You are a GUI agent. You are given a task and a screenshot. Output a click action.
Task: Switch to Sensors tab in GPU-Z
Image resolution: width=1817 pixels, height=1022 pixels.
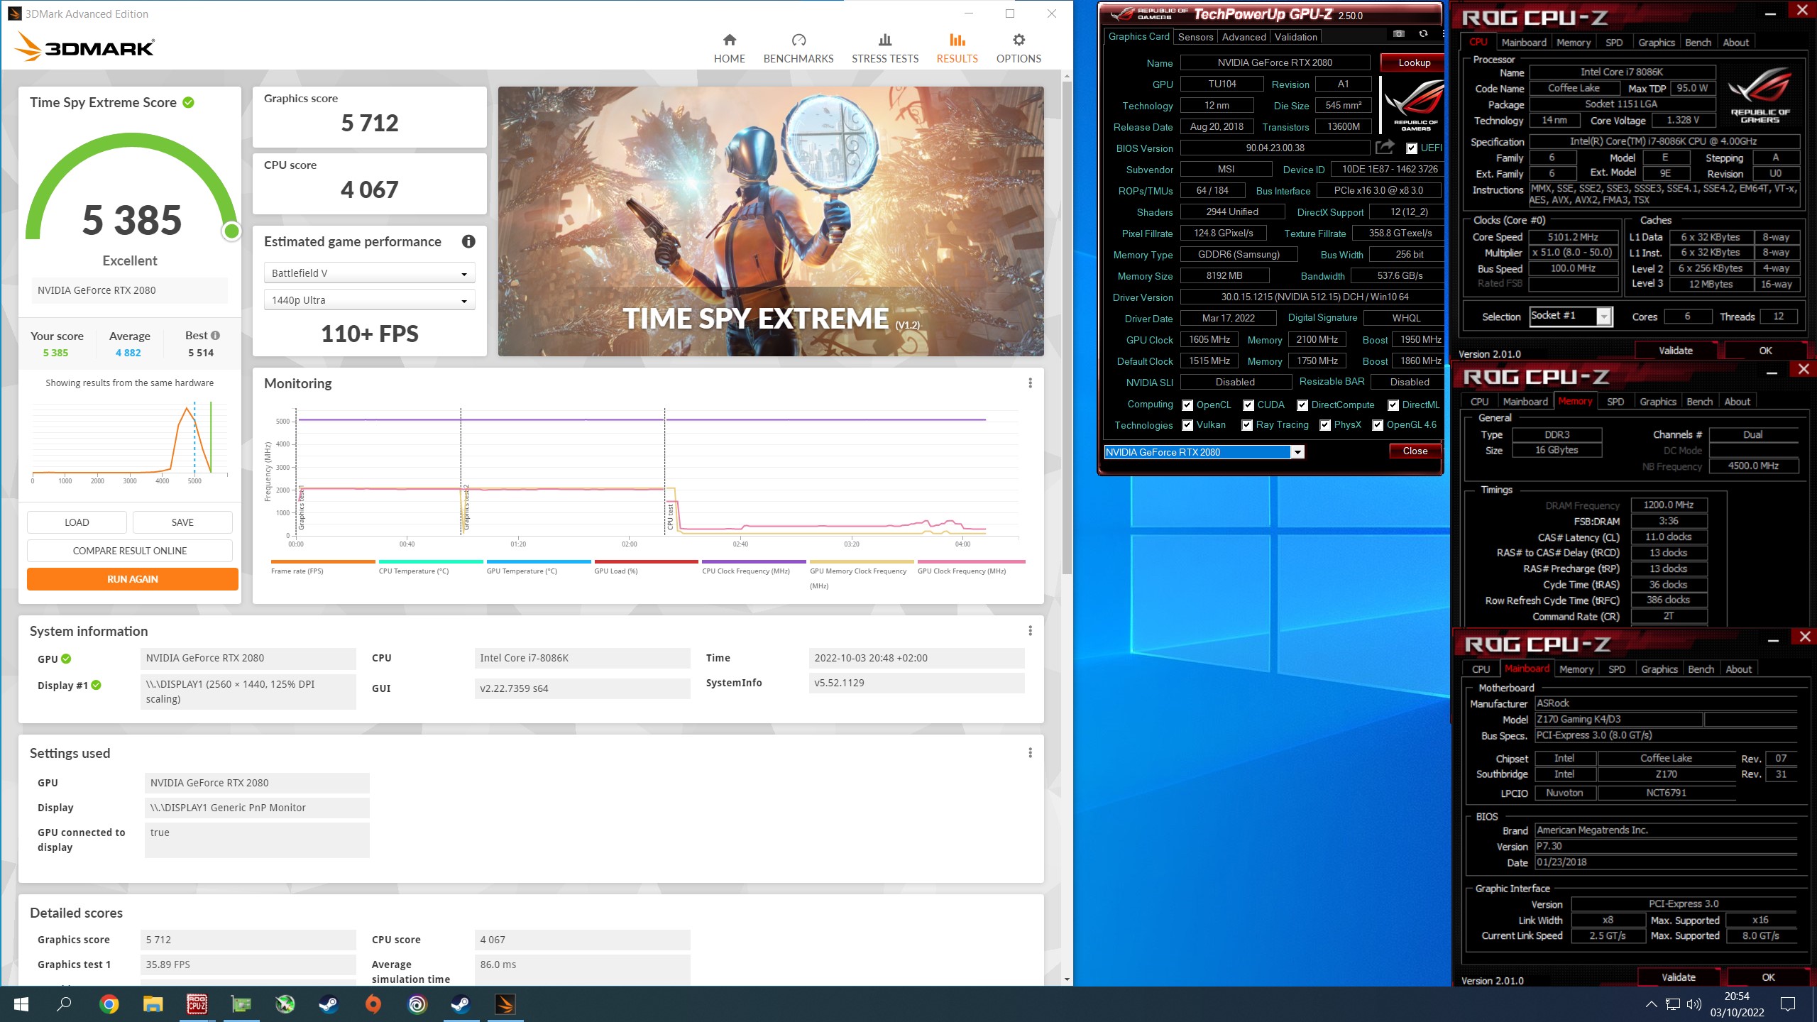(x=1195, y=37)
